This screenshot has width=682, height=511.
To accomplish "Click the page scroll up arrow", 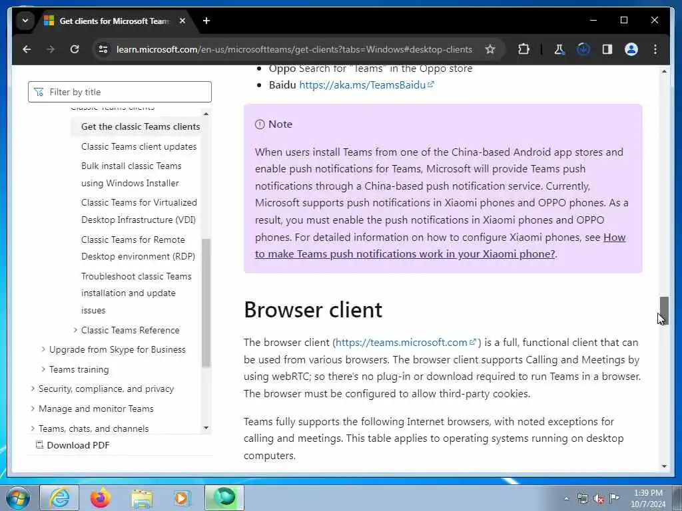I will pyautogui.click(x=664, y=71).
